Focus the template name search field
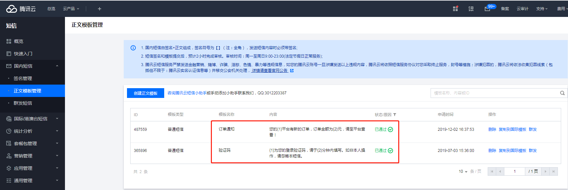This screenshot has width=568, height=190. (x=498, y=93)
